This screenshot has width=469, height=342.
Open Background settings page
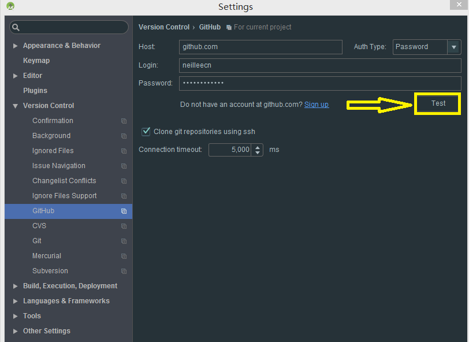[x=51, y=136]
